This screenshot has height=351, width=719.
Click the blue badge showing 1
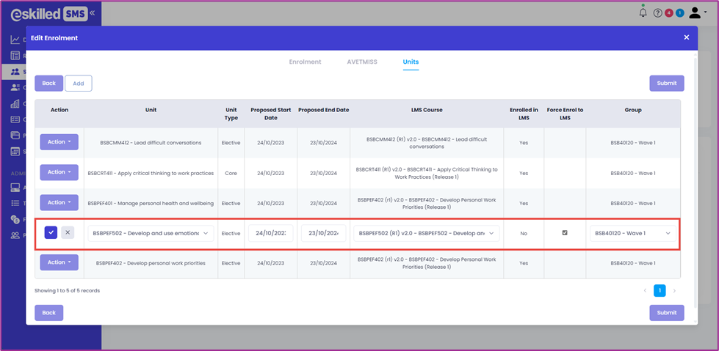(679, 13)
